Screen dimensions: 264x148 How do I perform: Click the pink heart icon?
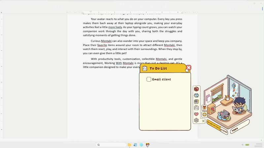pos(196,114)
